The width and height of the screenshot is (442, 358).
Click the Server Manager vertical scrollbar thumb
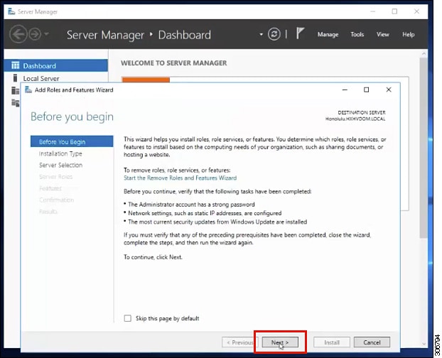424,148
